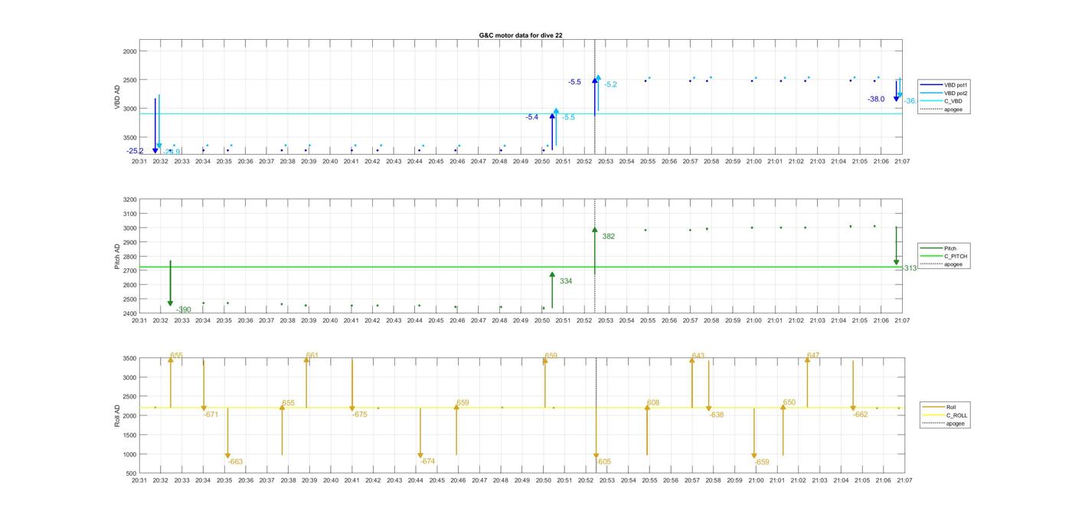Click the '3200' tick on the Pitch axis
Screen dimensions: 1072x531
pyautogui.click(x=129, y=199)
